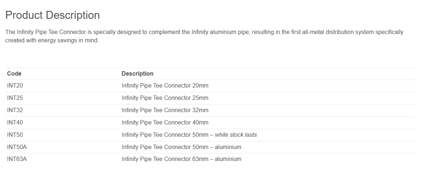Click the Tee Connector 20mm description

(165, 86)
